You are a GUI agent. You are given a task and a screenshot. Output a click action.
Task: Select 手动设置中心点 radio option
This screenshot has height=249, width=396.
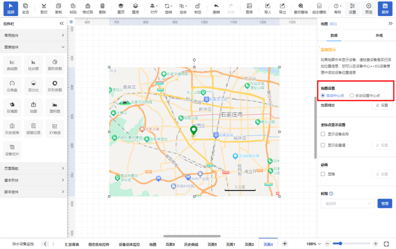tap(352, 95)
